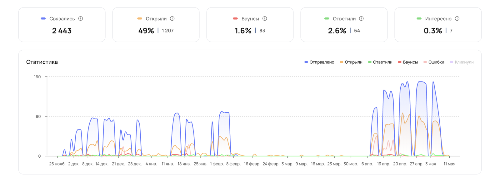Screen dimensions: 500x182
Task: Click info icon next to Связались
Action: click(x=81, y=19)
